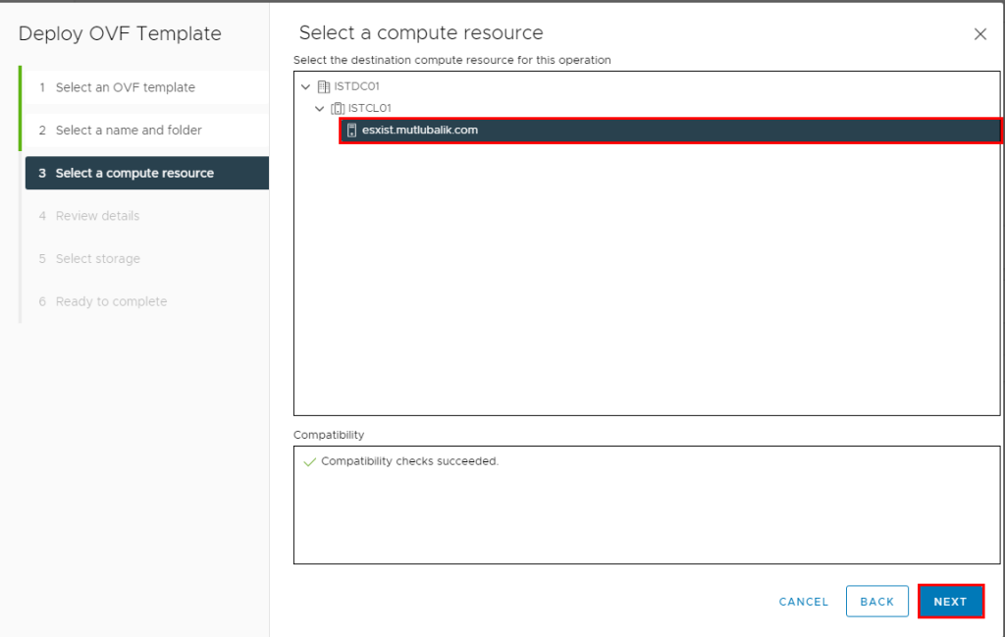Click step 6 Ready to complete

coord(147,301)
